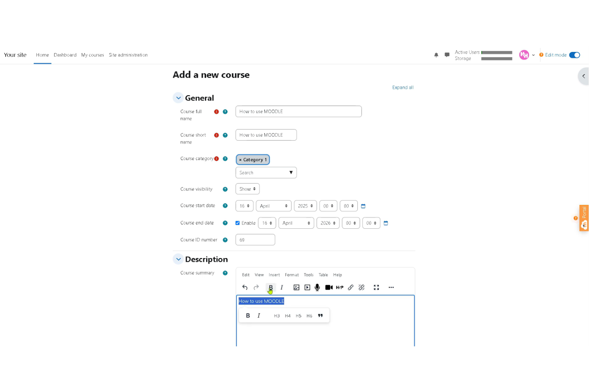Toggle the Edit mode switch

pos(574,55)
